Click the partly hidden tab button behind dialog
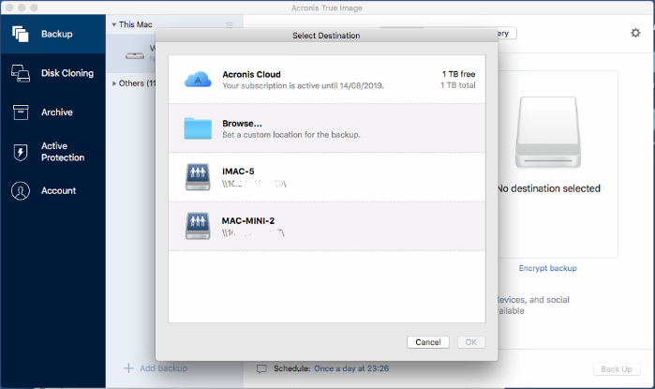This screenshot has height=389, width=655. click(x=507, y=34)
